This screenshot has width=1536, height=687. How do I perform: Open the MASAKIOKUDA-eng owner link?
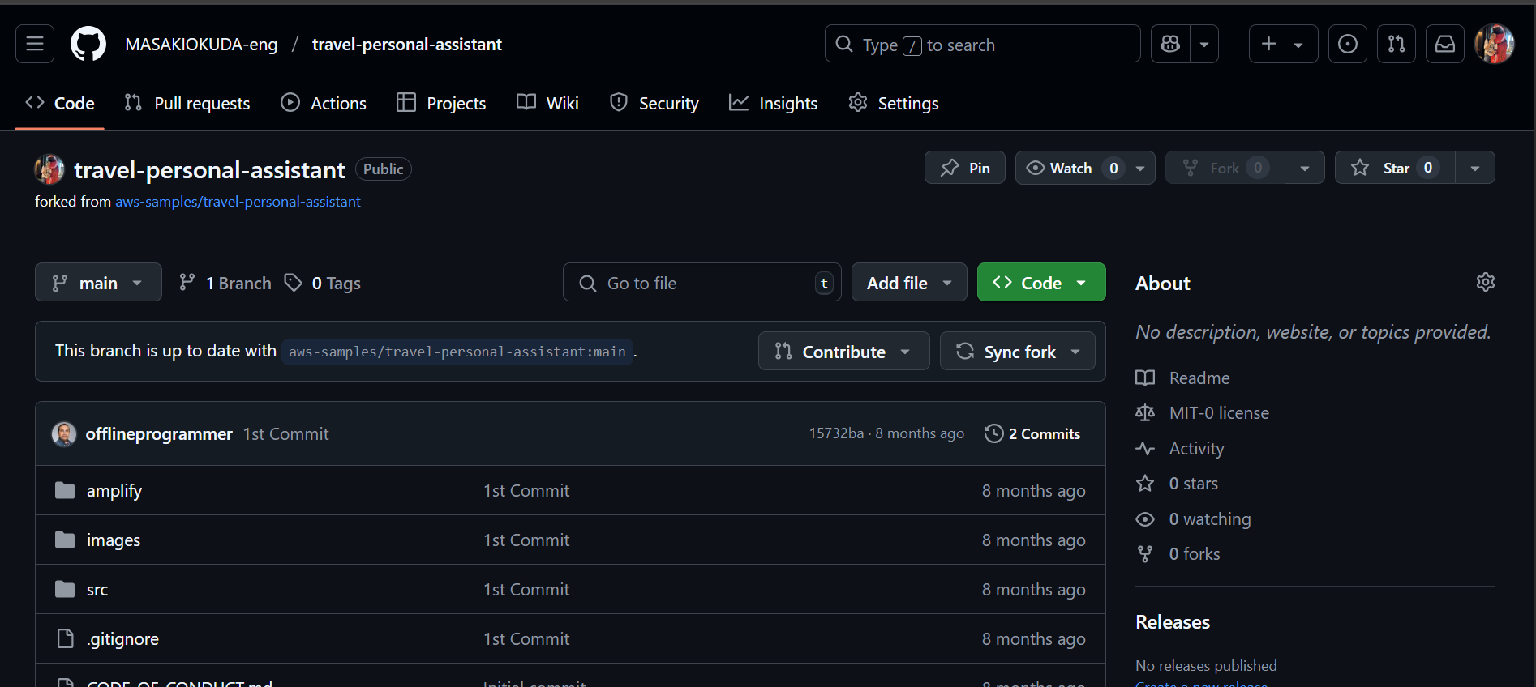point(201,45)
